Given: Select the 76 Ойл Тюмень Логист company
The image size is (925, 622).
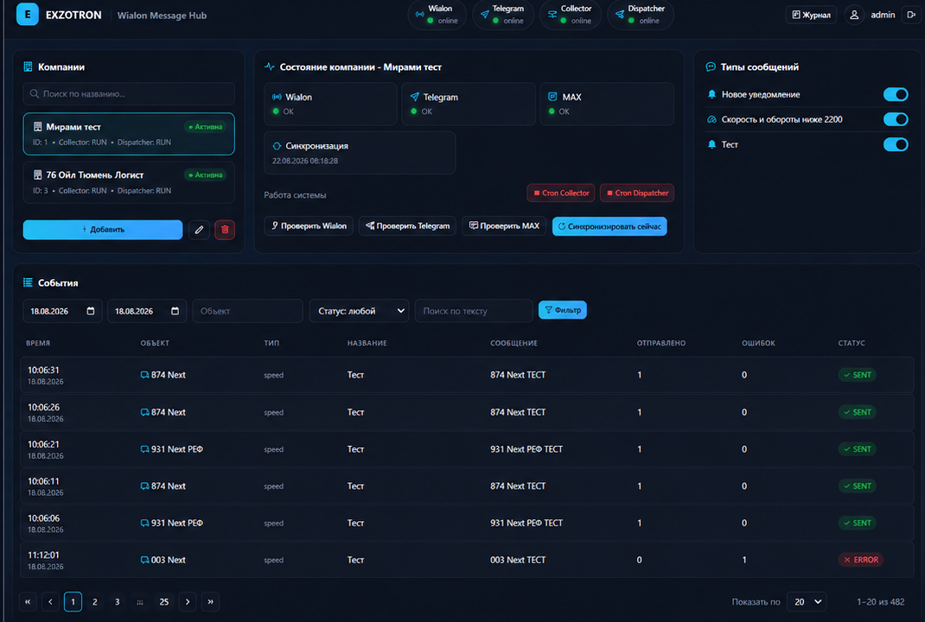Looking at the screenshot, I should 129,182.
